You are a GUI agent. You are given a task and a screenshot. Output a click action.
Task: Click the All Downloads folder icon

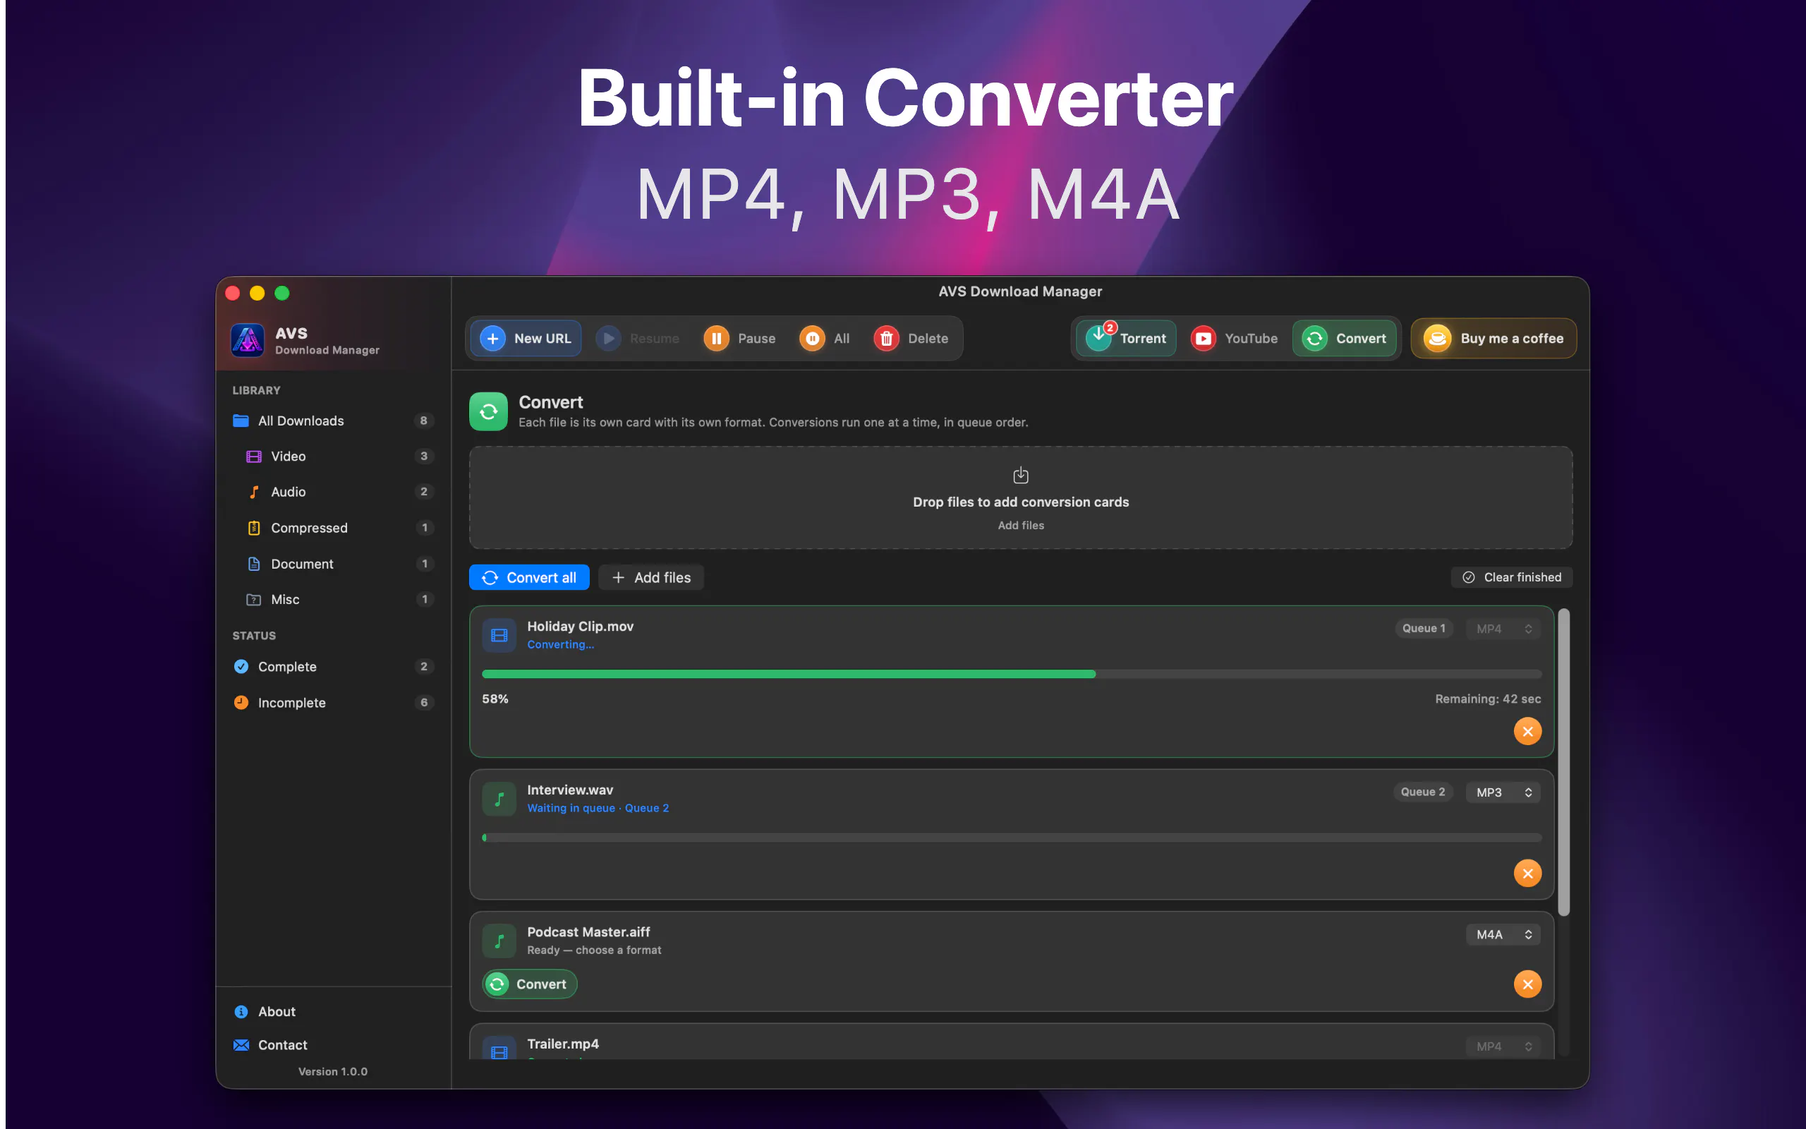241,421
